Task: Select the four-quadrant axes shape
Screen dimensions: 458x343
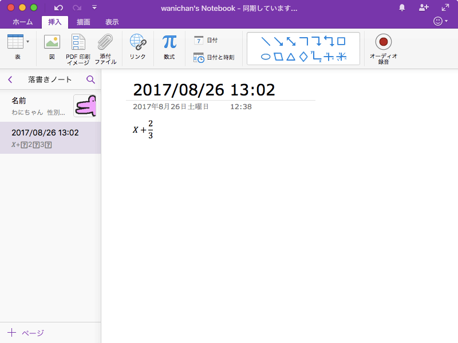Action: (x=329, y=57)
